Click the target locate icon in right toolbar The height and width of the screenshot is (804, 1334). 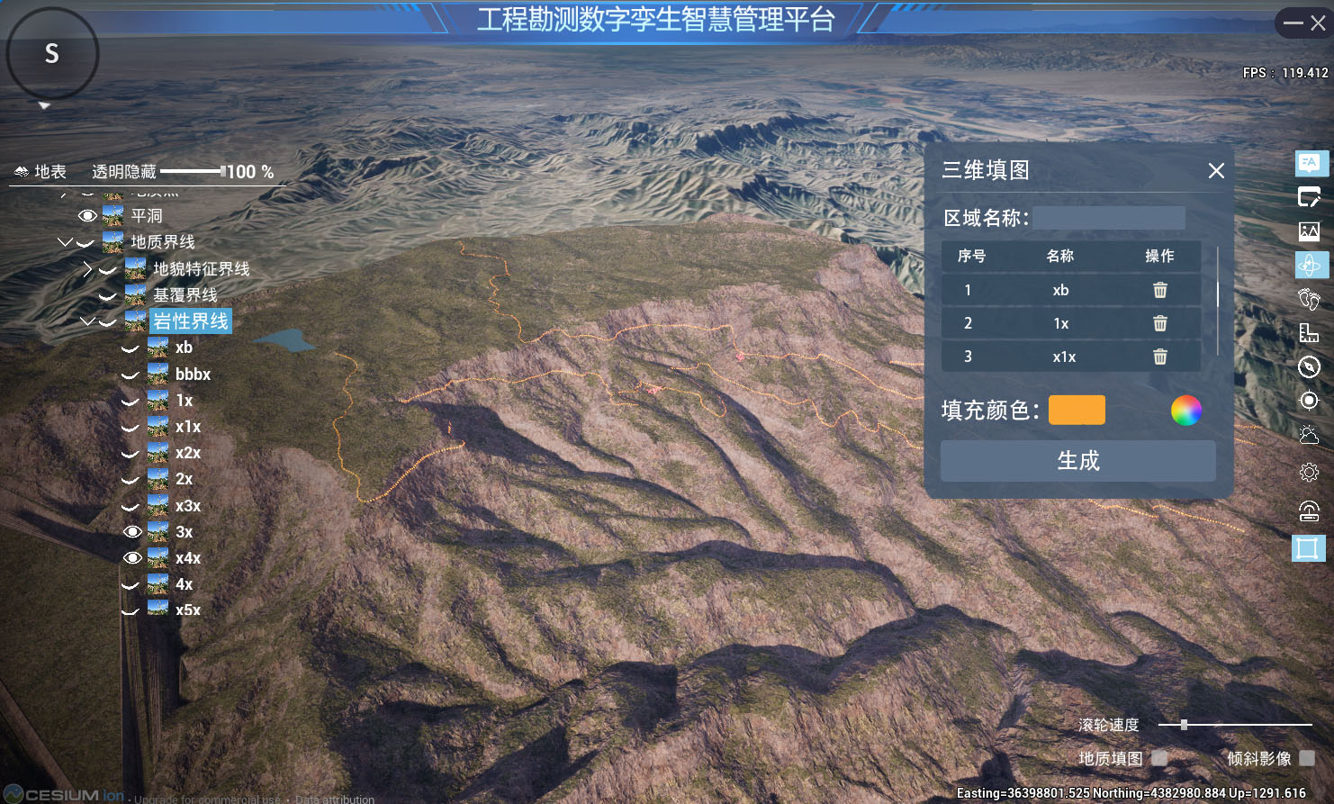pyautogui.click(x=1309, y=400)
